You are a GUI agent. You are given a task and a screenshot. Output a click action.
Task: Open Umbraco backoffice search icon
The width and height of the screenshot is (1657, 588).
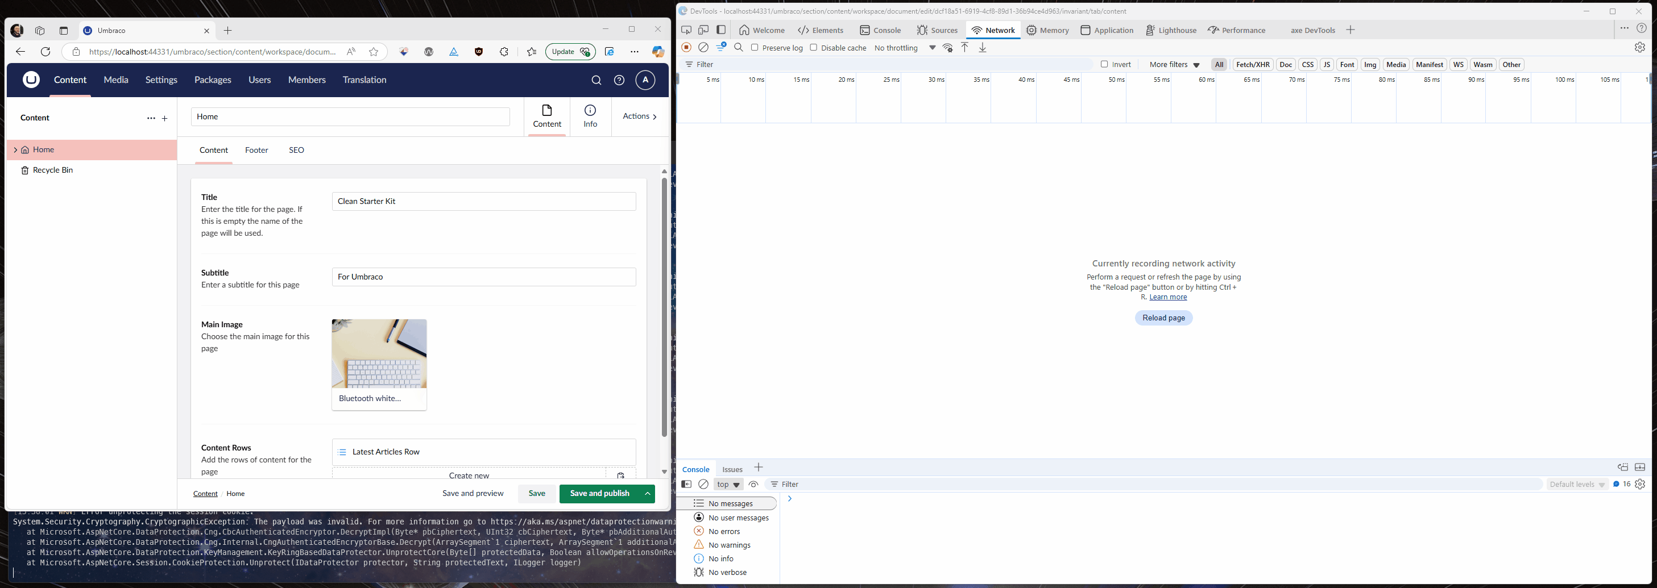point(596,80)
